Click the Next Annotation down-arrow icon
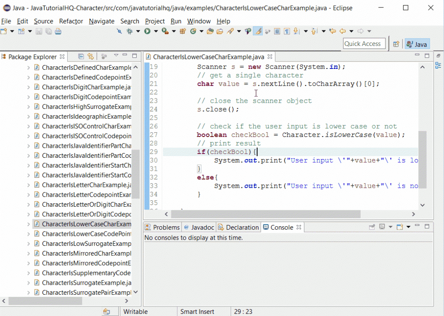 [296, 31]
